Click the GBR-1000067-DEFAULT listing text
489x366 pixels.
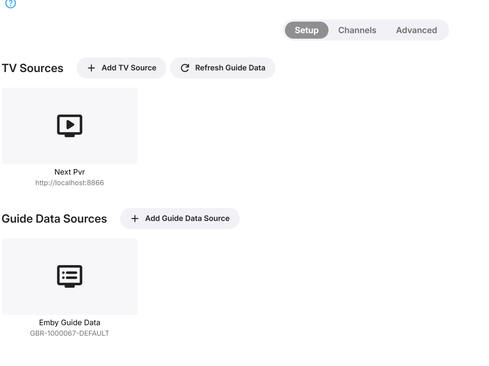[x=70, y=333]
